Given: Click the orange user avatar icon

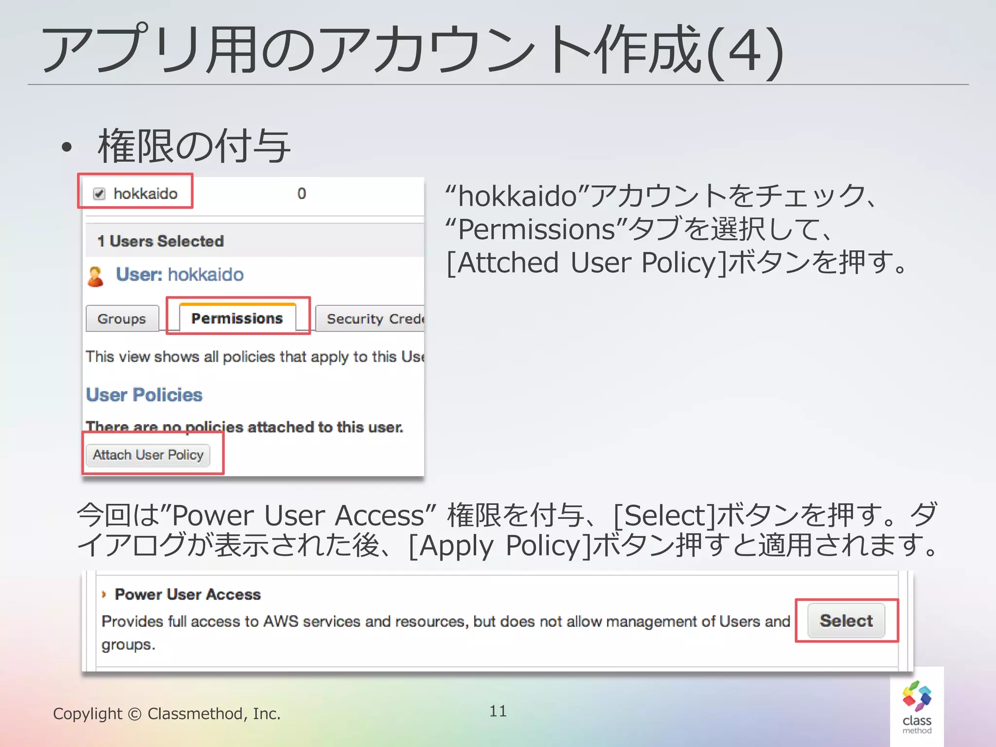Looking at the screenshot, I should pyautogui.click(x=95, y=276).
